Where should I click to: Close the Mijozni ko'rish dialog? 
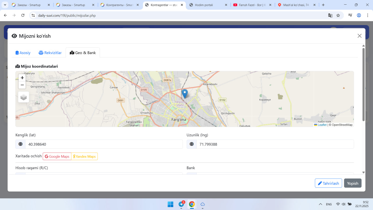pyautogui.click(x=359, y=36)
